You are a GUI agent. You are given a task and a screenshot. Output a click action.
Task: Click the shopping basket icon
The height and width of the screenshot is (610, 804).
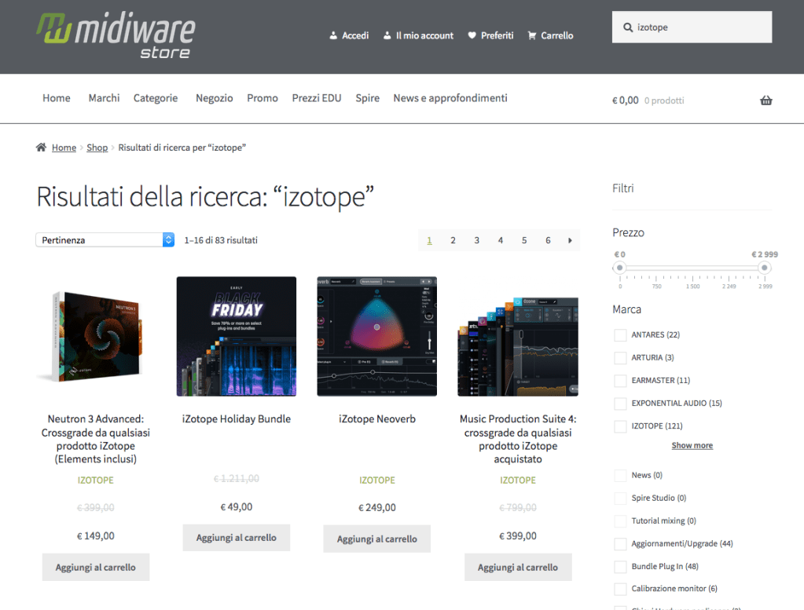point(765,100)
